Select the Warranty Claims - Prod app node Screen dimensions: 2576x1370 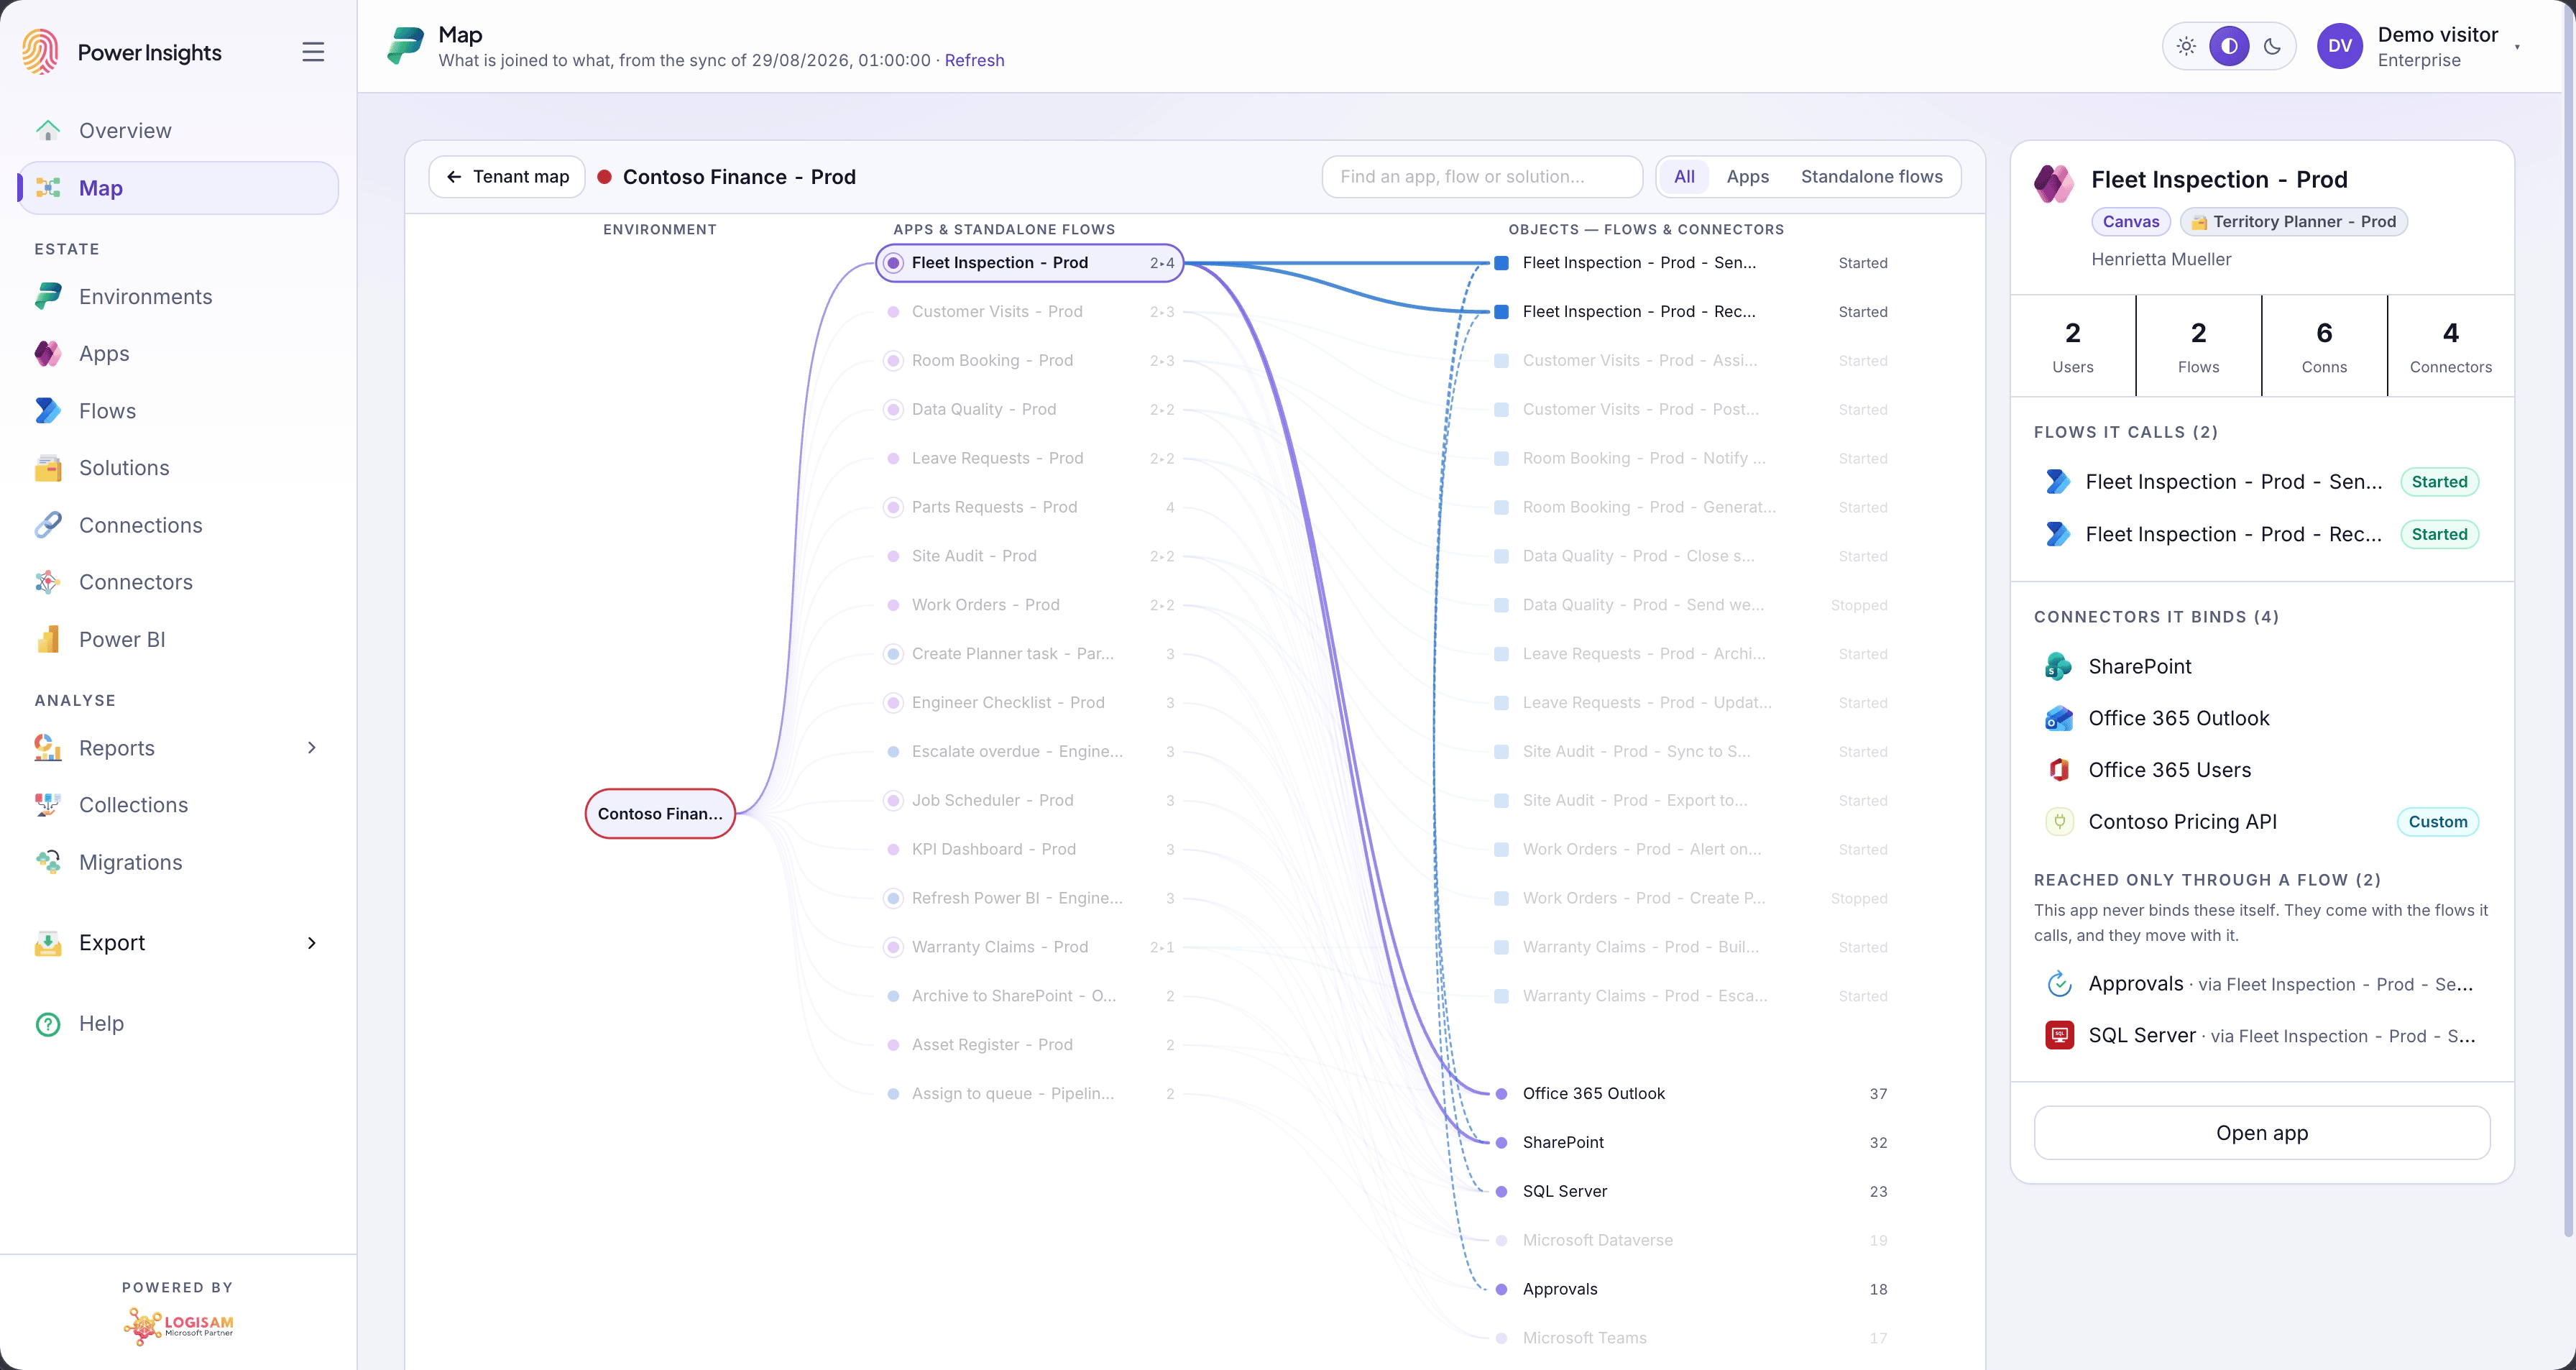[x=1030, y=947]
